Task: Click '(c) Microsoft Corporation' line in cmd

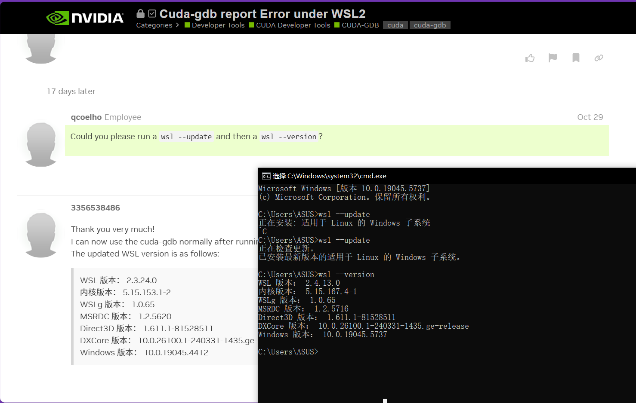Action: [x=345, y=197]
